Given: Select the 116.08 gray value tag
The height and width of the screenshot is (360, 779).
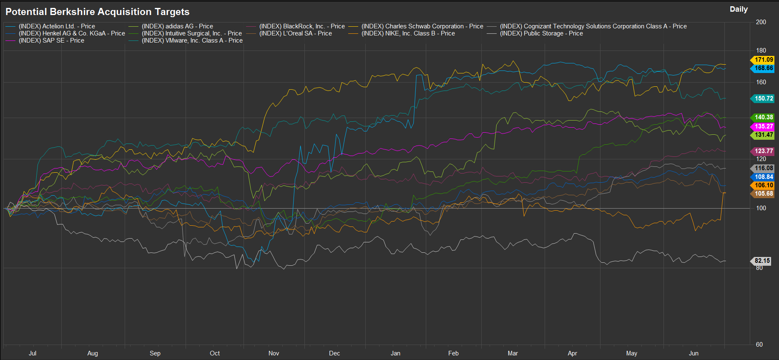Looking at the screenshot, I should 762,168.
